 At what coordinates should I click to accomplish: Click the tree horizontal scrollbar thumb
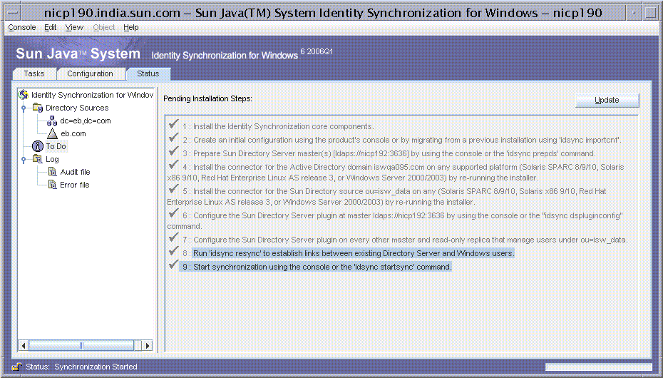[x=81, y=345]
